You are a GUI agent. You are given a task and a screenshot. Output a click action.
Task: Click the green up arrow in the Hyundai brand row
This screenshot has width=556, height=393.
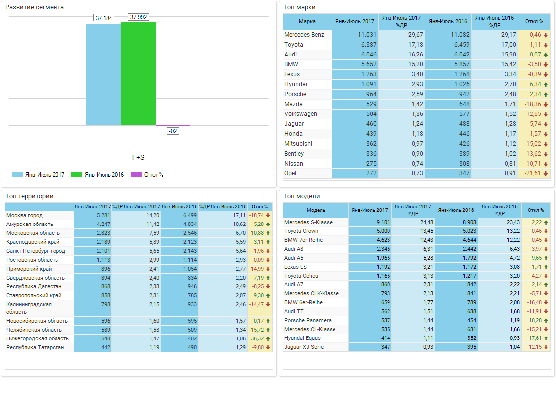coord(546,85)
